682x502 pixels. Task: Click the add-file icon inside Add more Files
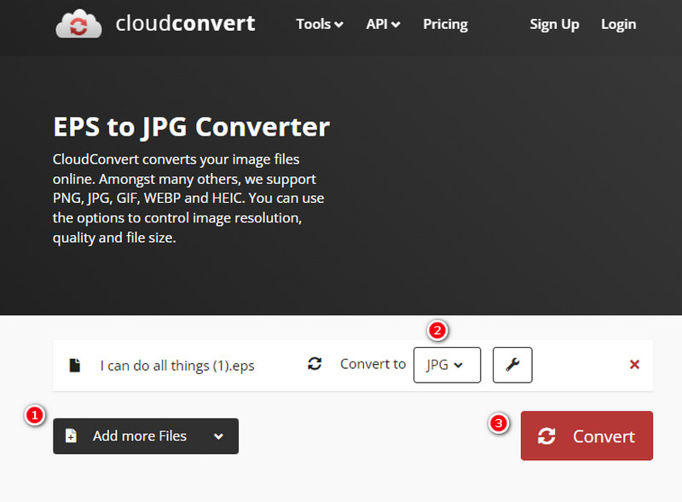pos(72,436)
